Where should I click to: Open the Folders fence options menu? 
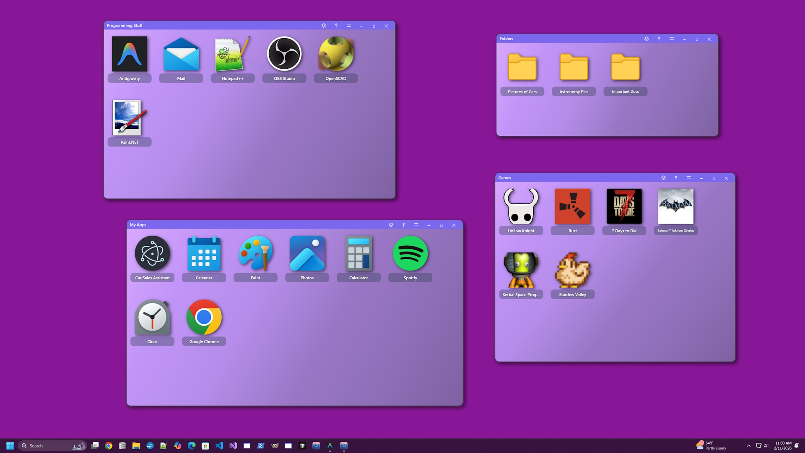click(671, 39)
